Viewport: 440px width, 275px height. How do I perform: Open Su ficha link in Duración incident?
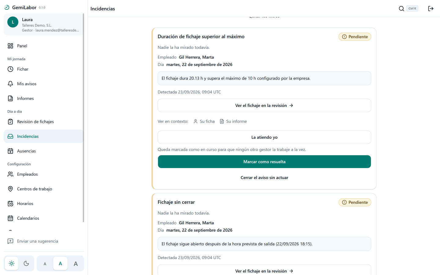pyautogui.click(x=204, y=121)
